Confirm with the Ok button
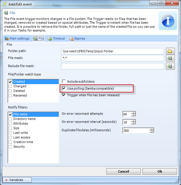This screenshot has height=185, width=181. pyautogui.click(x=160, y=171)
